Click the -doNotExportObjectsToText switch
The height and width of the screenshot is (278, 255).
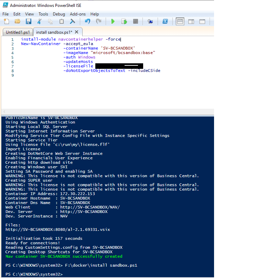click(x=94, y=71)
